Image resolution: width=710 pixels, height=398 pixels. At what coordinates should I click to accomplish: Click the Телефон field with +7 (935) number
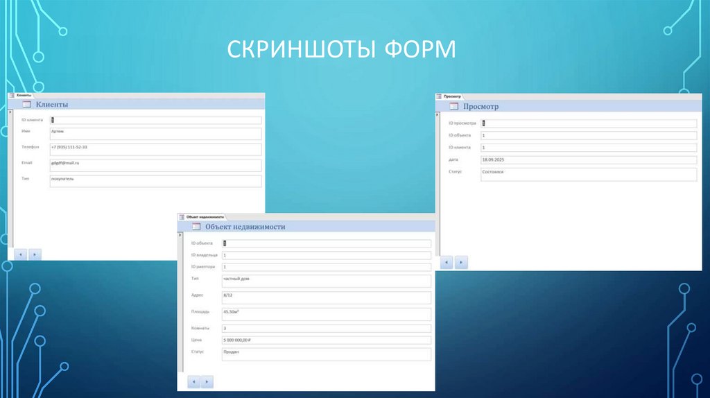tap(156, 149)
